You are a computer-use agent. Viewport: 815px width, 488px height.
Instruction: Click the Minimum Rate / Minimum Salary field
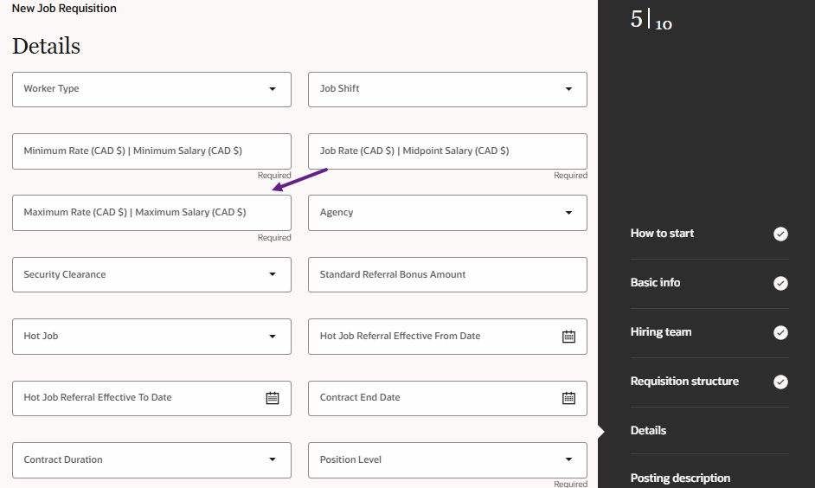151,151
